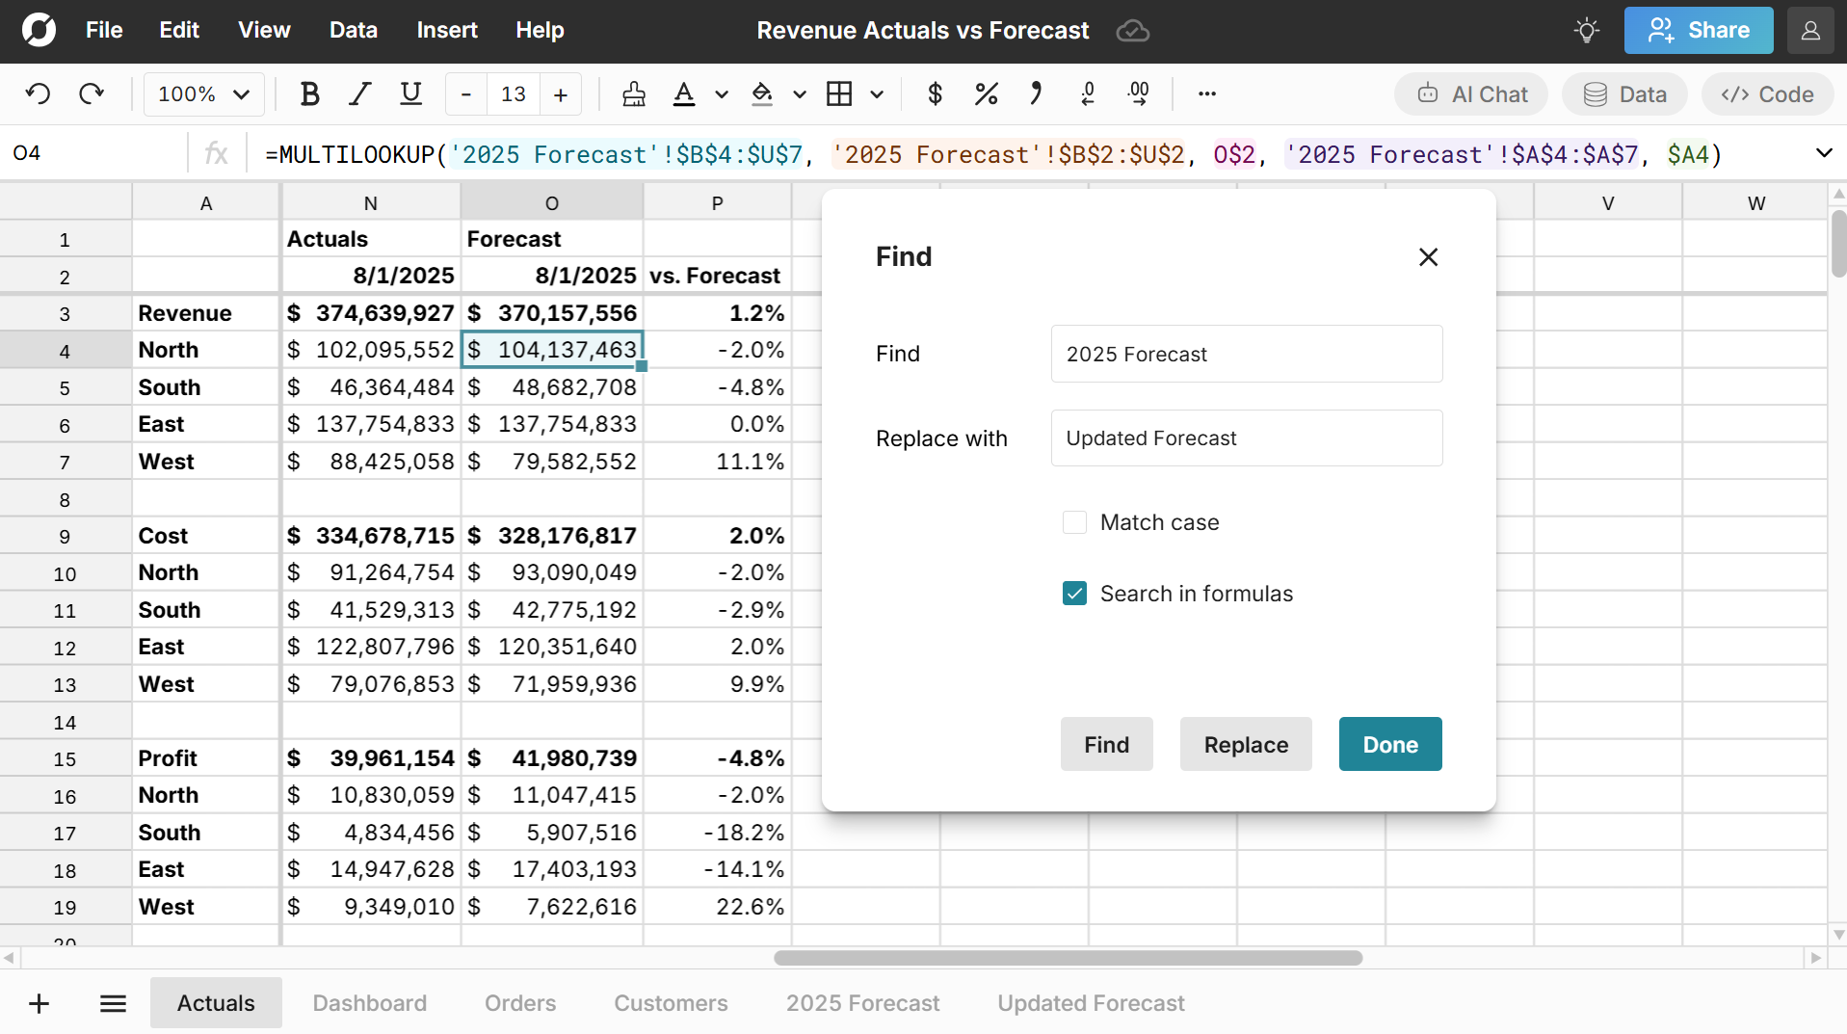1847x1034 pixels.
Task: Open the Insert menu
Action: (447, 30)
